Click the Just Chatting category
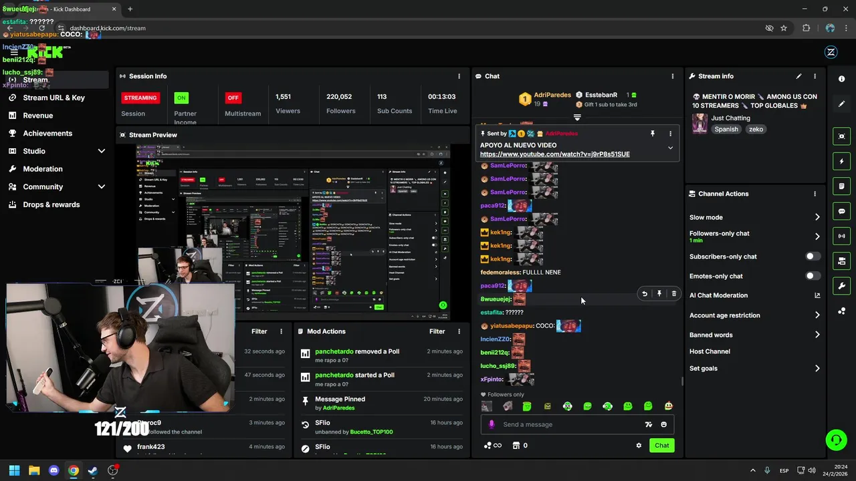Image resolution: width=856 pixels, height=481 pixels. [x=730, y=118]
